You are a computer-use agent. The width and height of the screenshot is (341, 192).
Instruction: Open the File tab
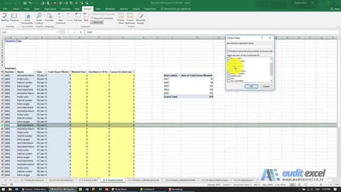click(x=5, y=9)
